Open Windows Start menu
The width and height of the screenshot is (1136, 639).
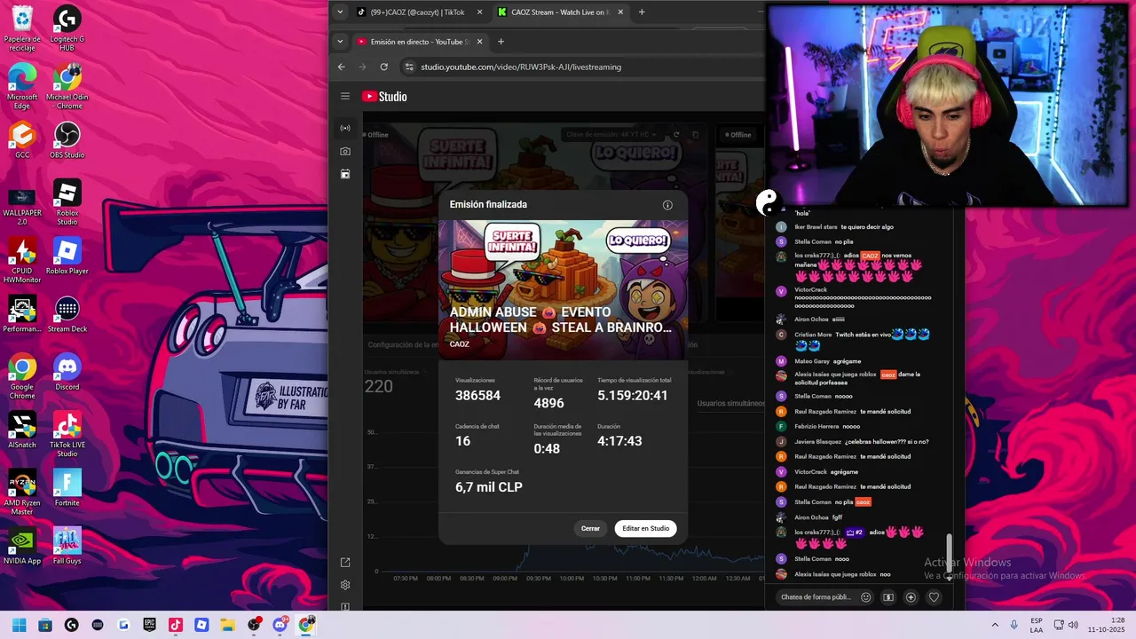pos(19,625)
